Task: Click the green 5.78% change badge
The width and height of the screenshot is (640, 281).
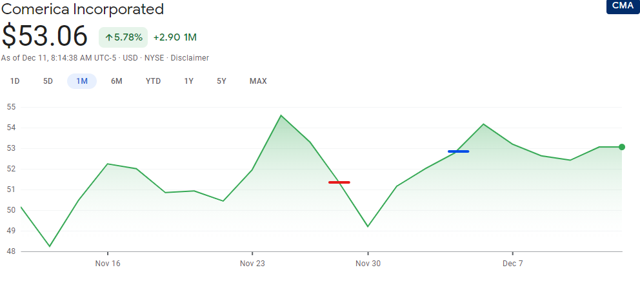Action: click(124, 37)
